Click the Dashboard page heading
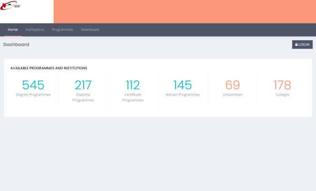 (x=16, y=44)
